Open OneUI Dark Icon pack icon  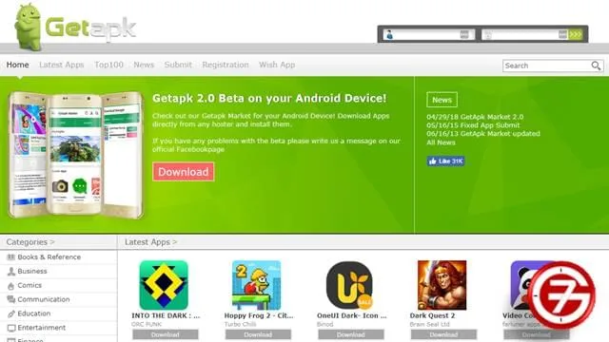(x=349, y=285)
